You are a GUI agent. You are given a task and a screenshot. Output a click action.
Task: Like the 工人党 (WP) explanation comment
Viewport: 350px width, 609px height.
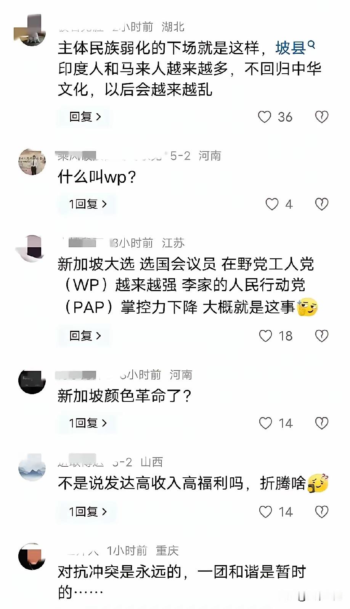pyautogui.click(x=265, y=336)
